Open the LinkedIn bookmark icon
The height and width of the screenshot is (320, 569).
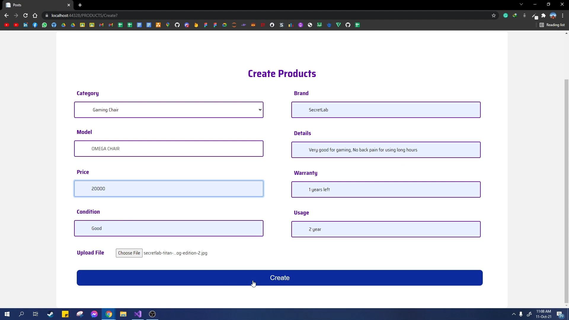[x=25, y=25]
